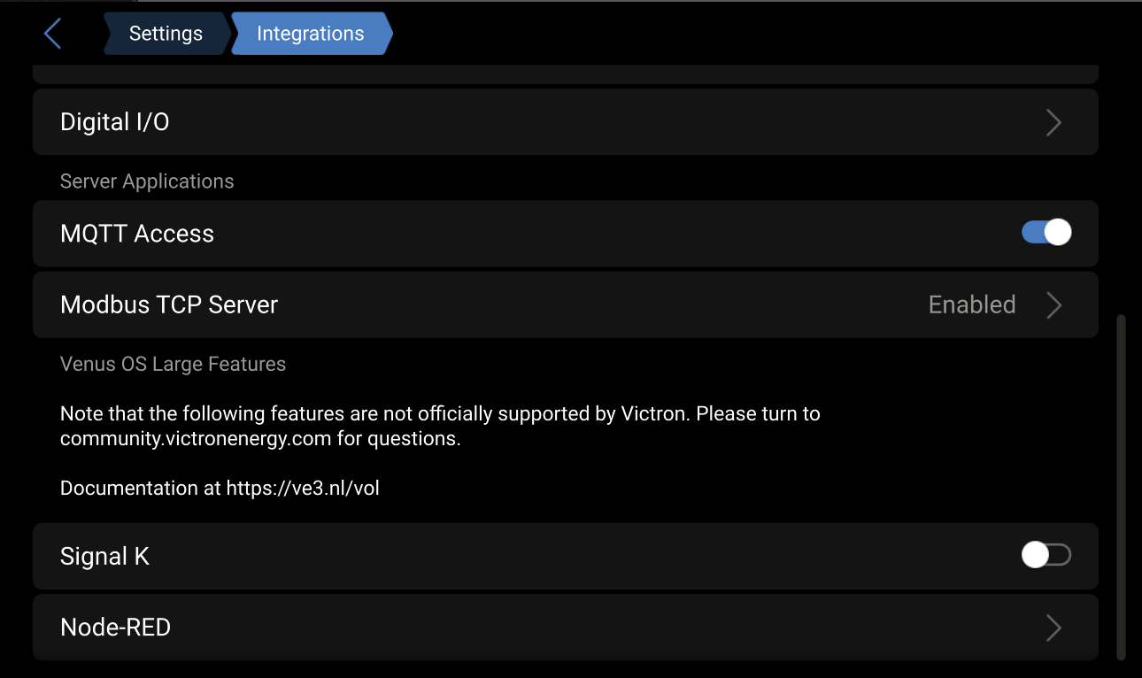
Task: Click the Server Applications section header
Action: (x=147, y=181)
